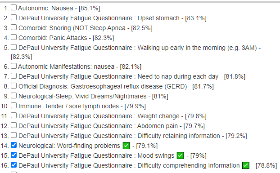Enable the Comorbid: Panic Attacks checkbox

click(14, 37)
